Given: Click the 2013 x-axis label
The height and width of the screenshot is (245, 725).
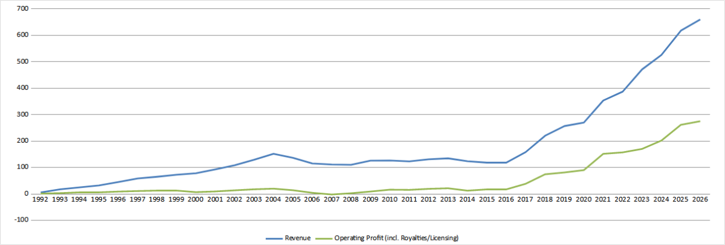Looking at the screenshot, I should (448, 200).
